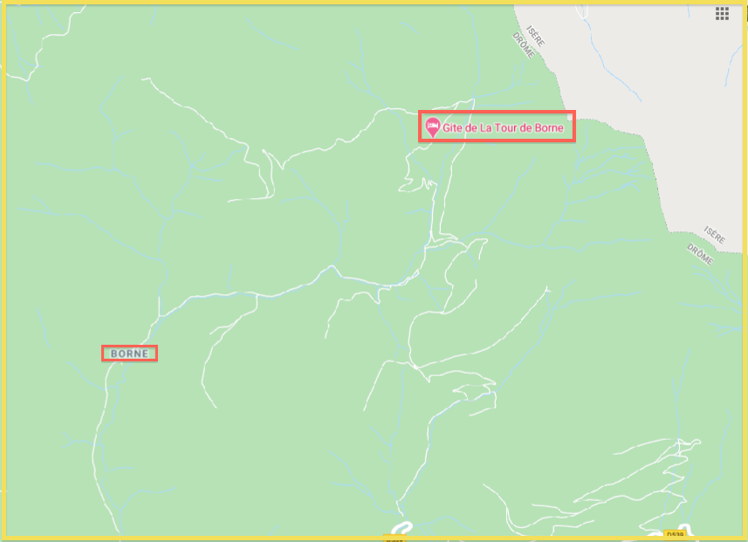Screen dimensions: 748x542
Task: Click the ISÈRE label on the right edge
Action: tap(715, 235)
